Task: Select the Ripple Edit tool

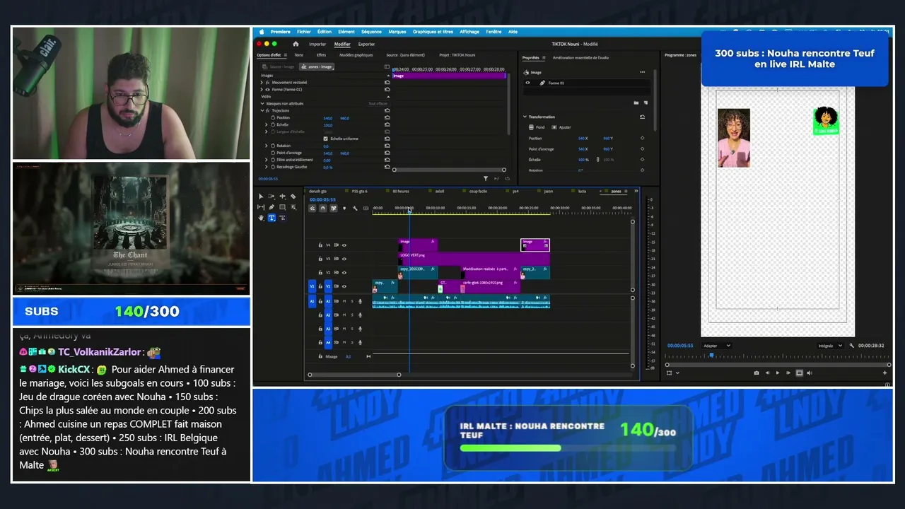Action: pos(282,197)
